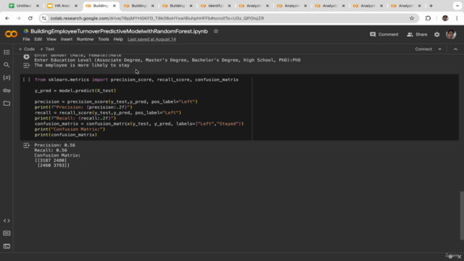Open the table of contents sidebar icon
This screenshot has width=464, height=261.
pyautogui.click(x=7, y=52)
